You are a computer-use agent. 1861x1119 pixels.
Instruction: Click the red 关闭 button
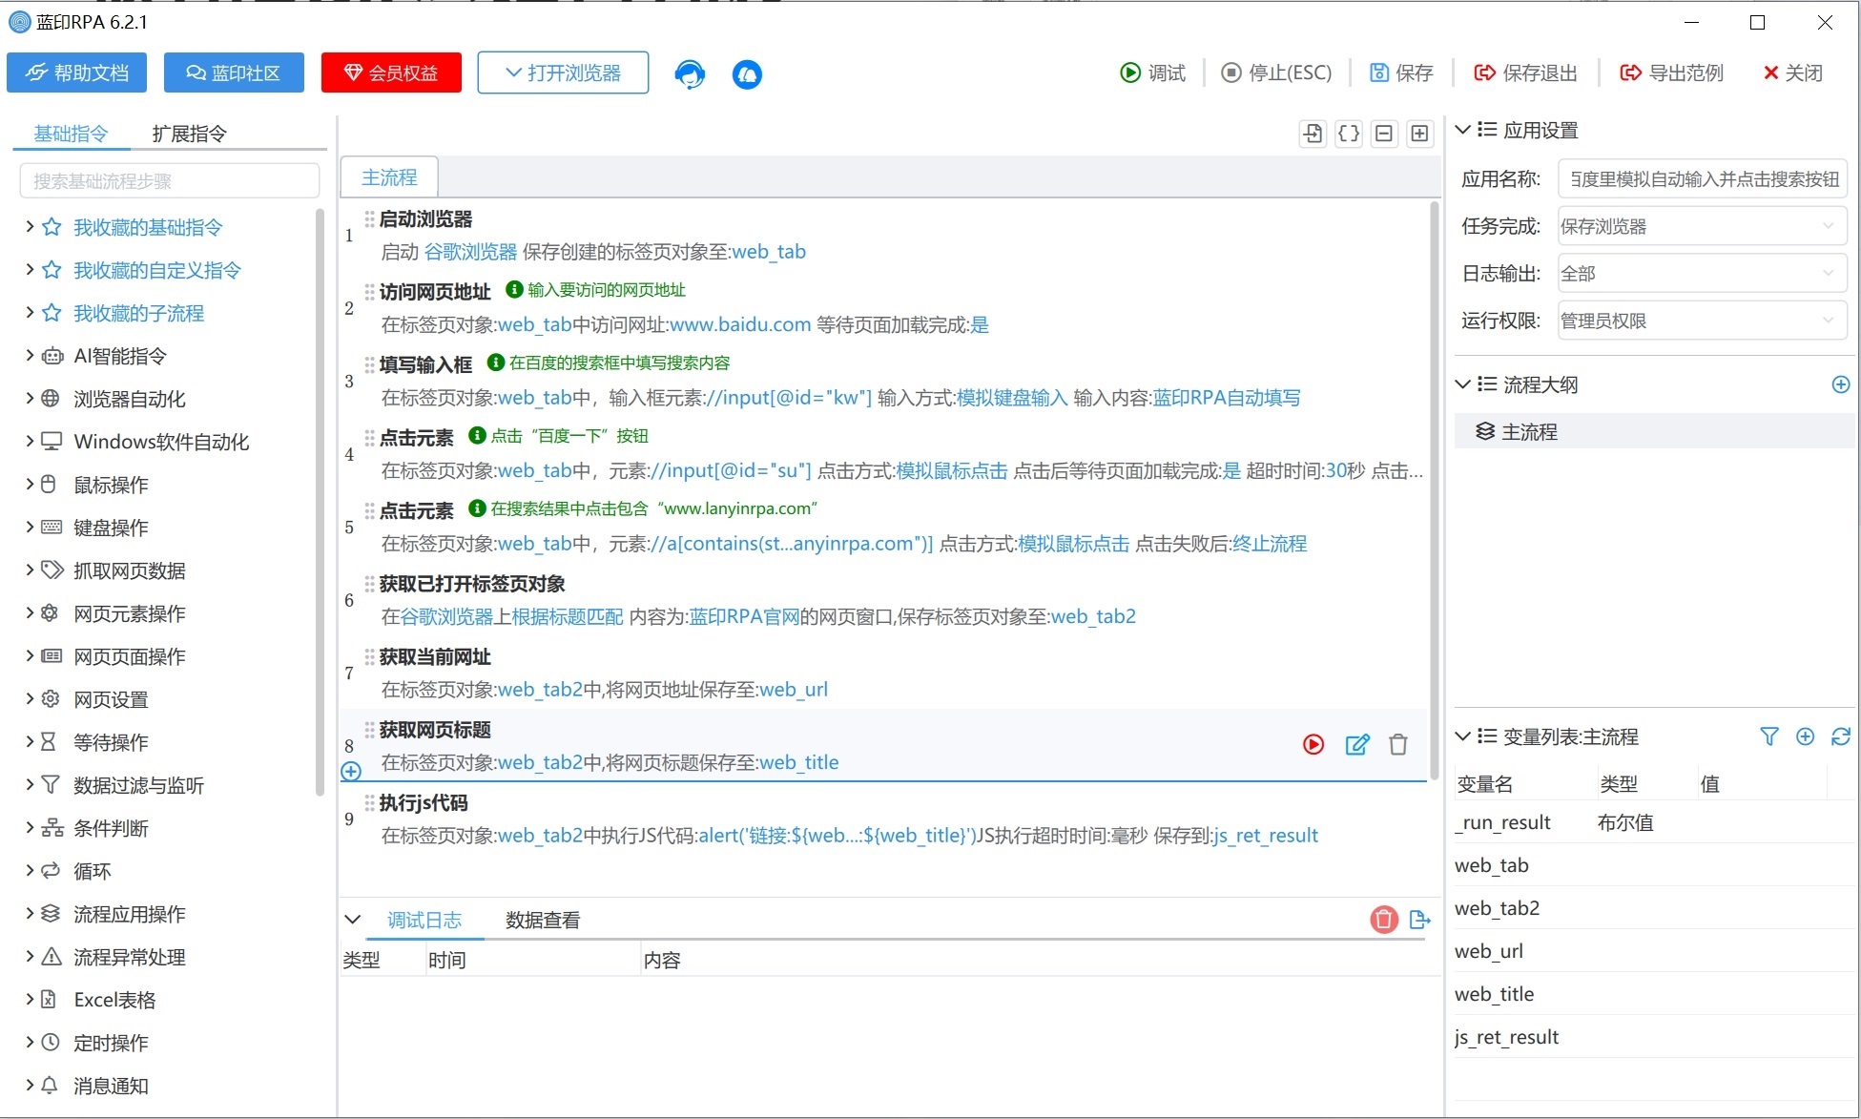1793,73
